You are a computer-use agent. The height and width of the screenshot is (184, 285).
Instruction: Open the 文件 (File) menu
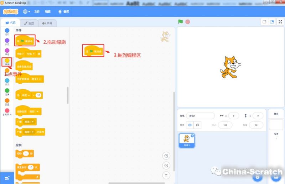(37, 11)
